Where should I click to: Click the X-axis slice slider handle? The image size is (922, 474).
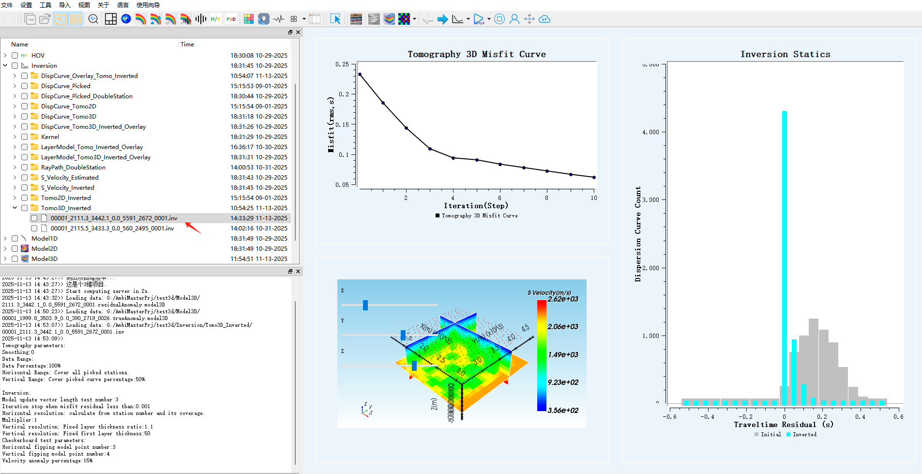pos(365,305)
